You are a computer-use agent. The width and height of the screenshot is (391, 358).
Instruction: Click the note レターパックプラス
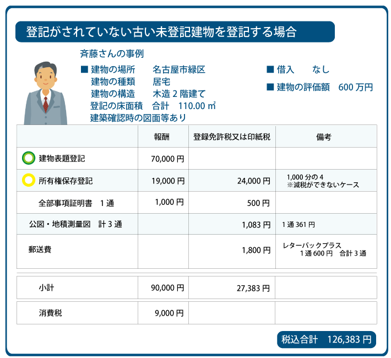tap(312, 246)
